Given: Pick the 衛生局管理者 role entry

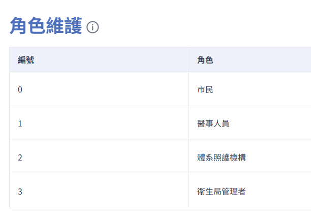Looking at the screenshot, I should tap(222, 191).
